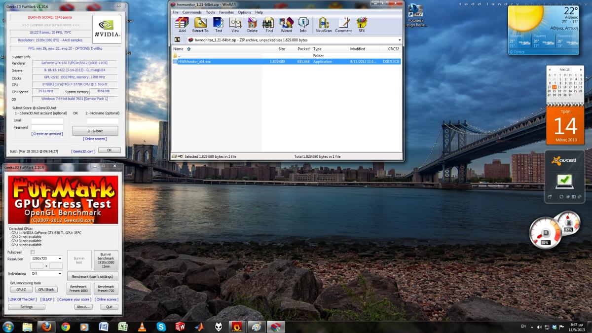Enable the Fullscreen checkbox in FurMark
Viewport: 592px width, 333px height.
pyautogui.click(x=33, y=252)
